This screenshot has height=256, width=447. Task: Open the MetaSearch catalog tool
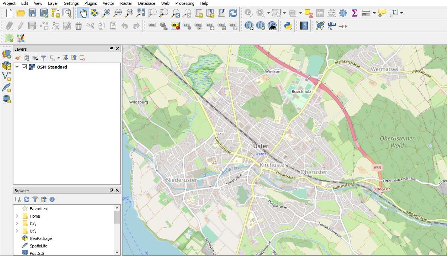click(x=272, y=25)
